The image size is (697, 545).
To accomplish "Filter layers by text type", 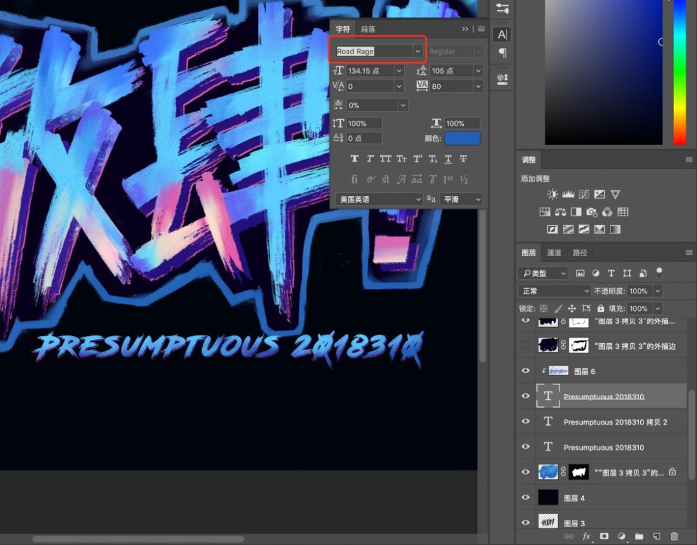I will [611, 273].
